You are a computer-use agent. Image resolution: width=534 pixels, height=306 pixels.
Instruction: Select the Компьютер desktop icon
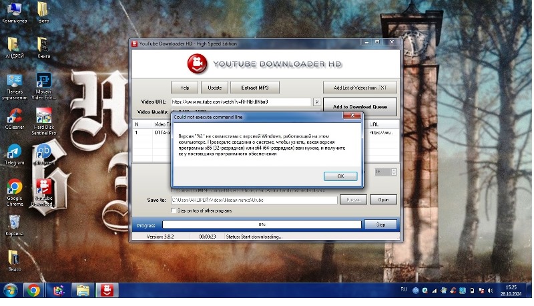tap(14, 13)
